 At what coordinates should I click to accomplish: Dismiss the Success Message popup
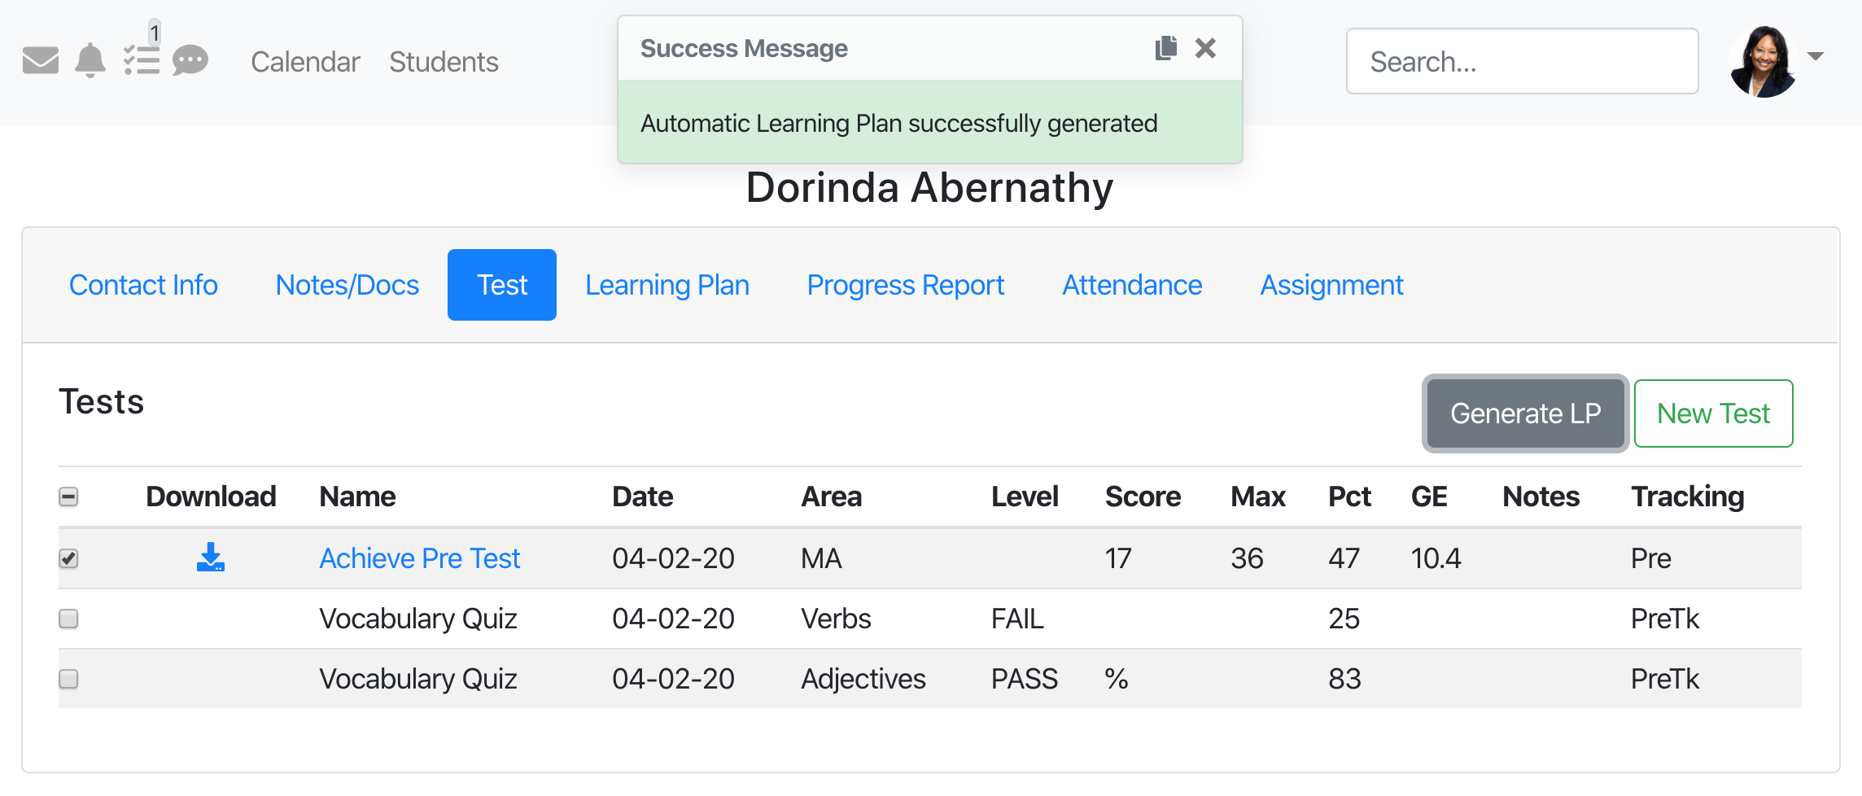[1205, 48]
